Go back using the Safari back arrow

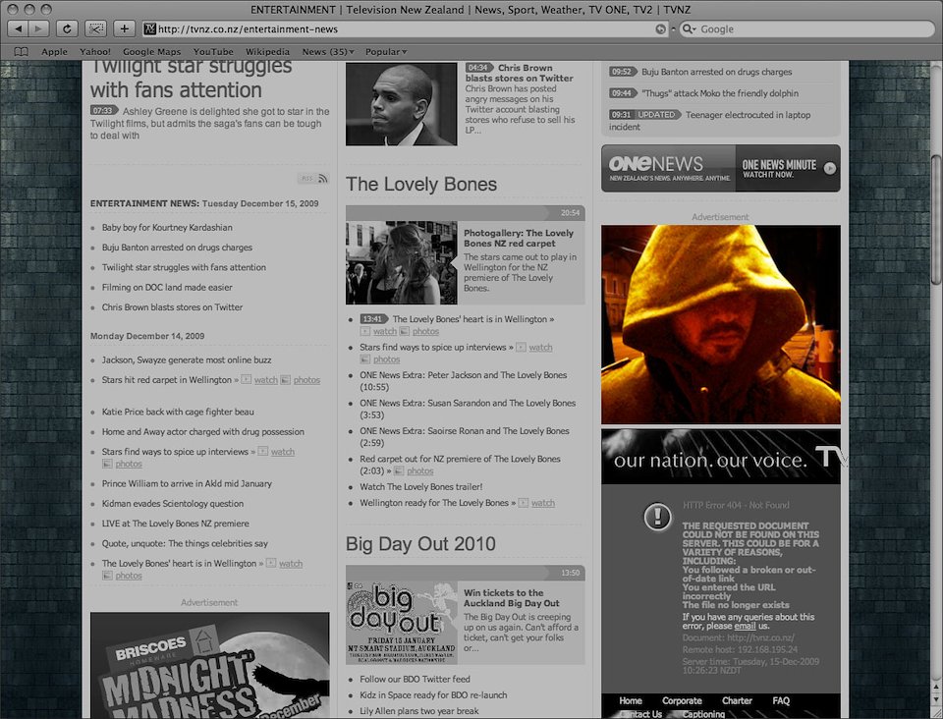(18, 28)
